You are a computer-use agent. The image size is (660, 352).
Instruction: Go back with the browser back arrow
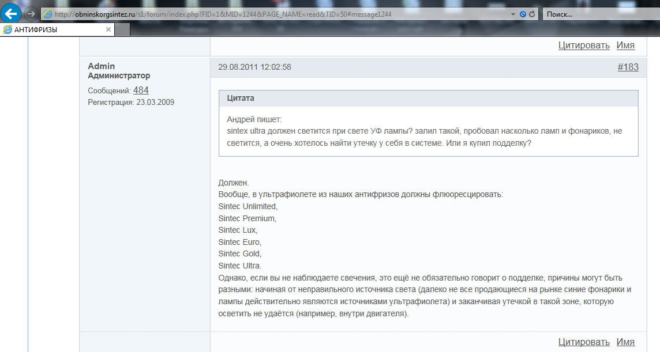(x=11, y=13)
